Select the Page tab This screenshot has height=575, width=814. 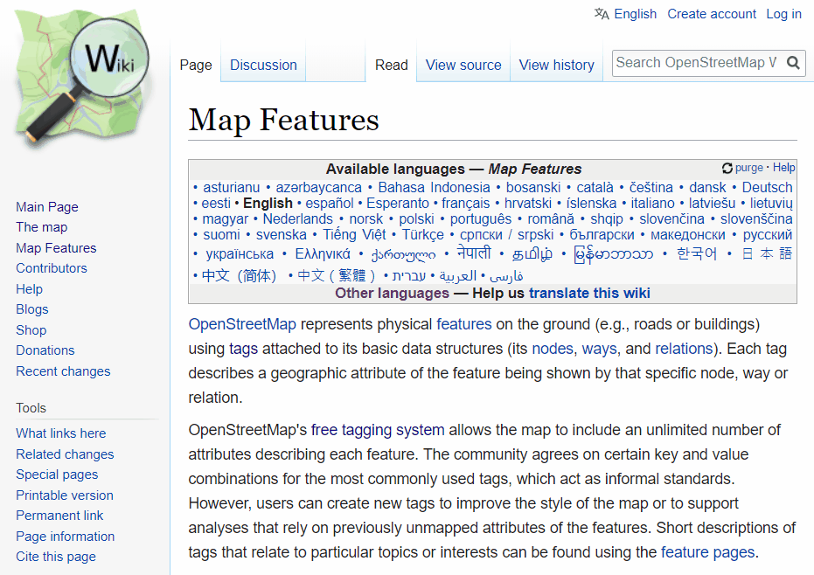click(195, 65)
